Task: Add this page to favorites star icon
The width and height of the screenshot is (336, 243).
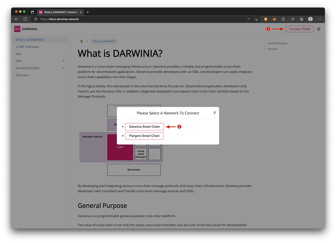Action: click(x=256, y=19)
